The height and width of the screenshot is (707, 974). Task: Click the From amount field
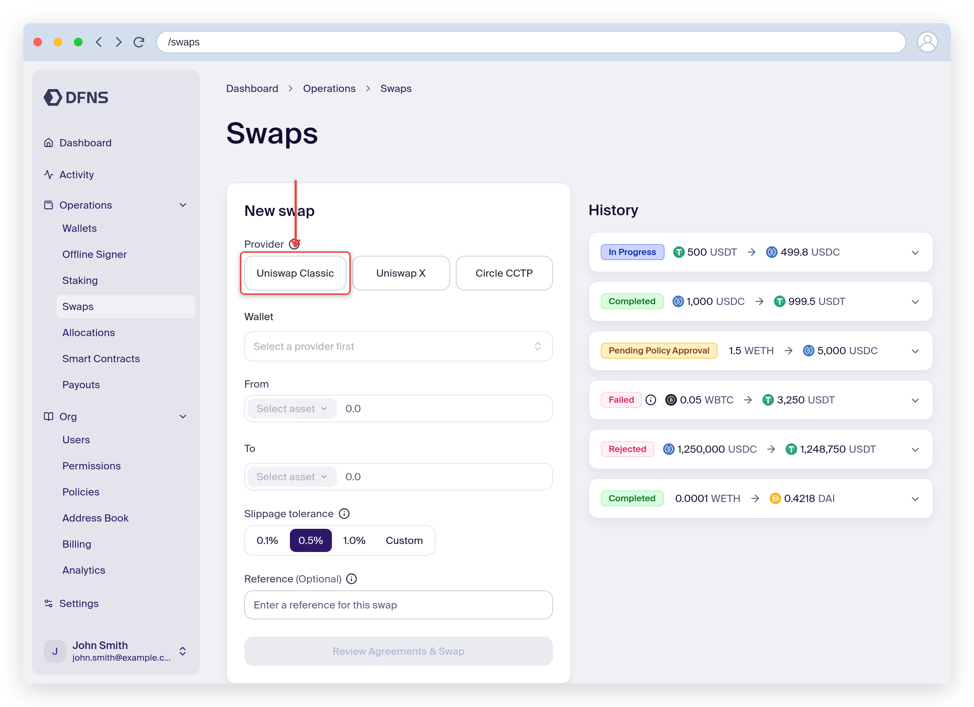point(445,409)
